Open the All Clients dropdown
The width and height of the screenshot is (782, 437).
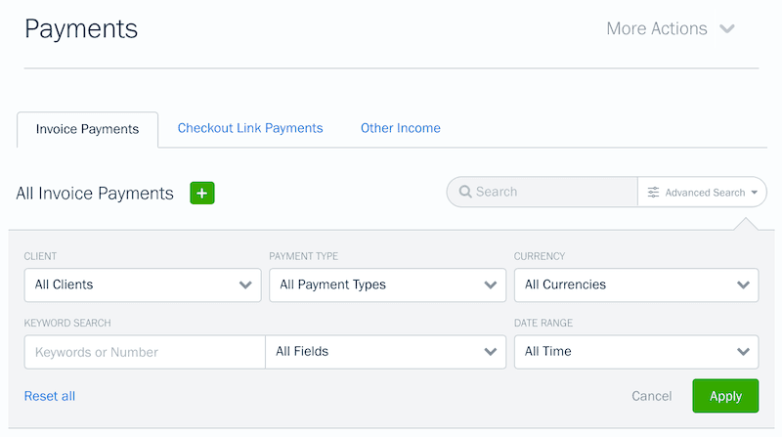click(143, 284)
